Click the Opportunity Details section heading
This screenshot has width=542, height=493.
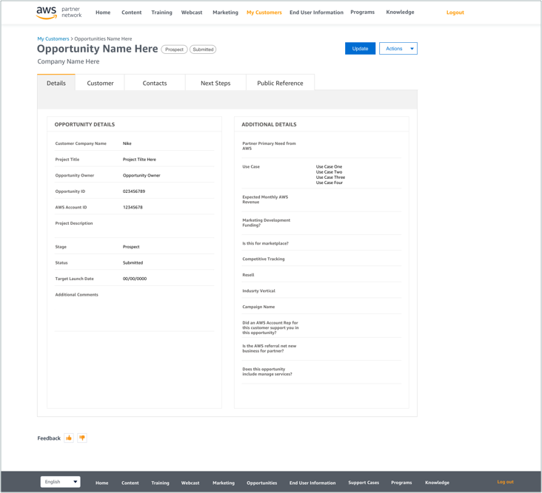84,125
